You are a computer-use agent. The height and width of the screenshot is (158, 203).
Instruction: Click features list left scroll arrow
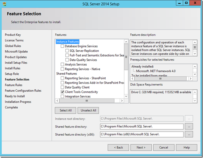[x=57, y=101]
